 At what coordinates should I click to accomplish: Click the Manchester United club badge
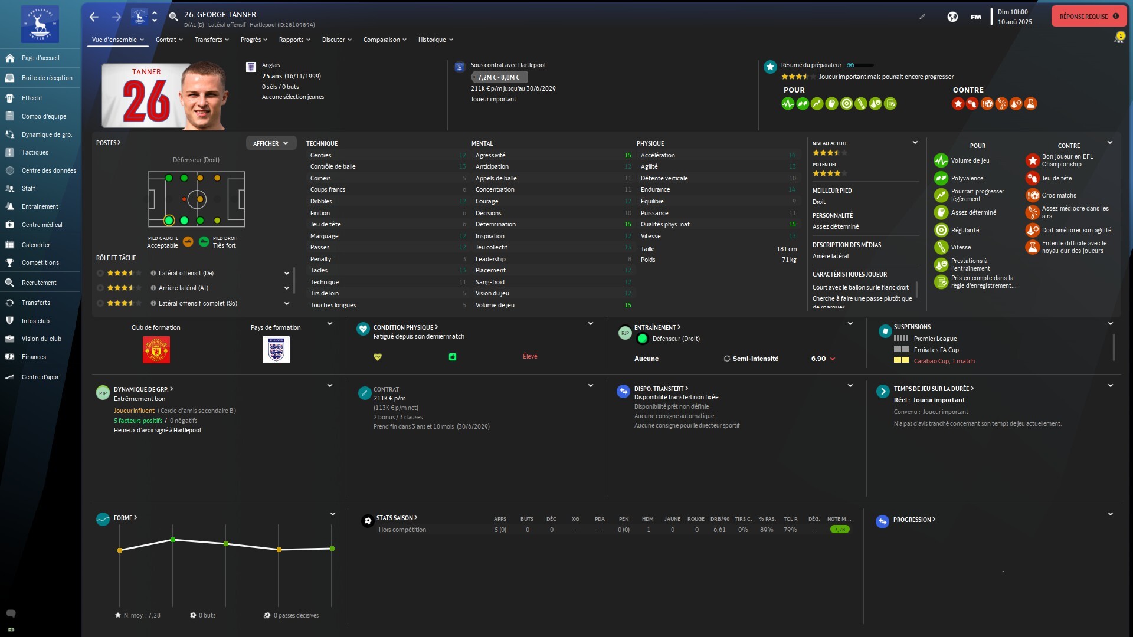pyautogui.click(x=156, y=350)
